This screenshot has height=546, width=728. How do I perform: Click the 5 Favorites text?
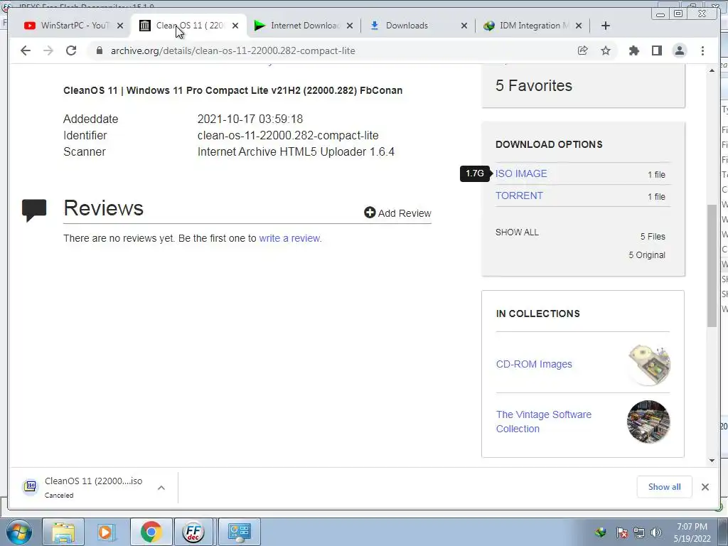click(533, 85)
